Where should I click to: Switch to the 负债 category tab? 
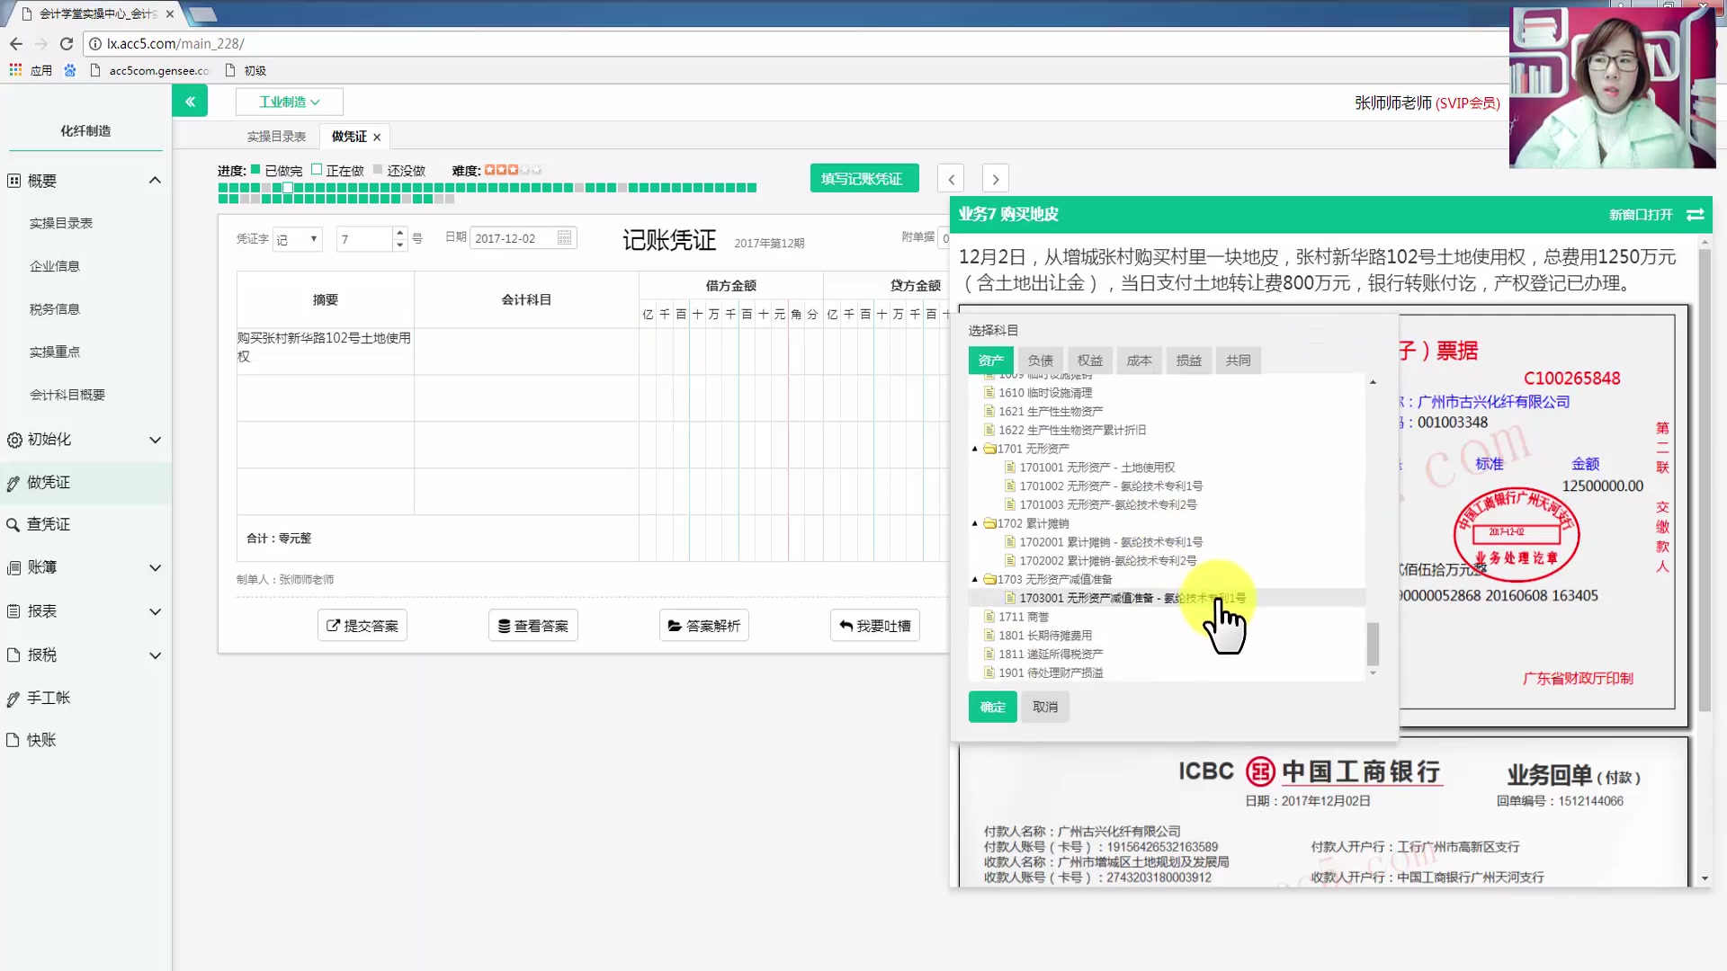point(1040,360)
